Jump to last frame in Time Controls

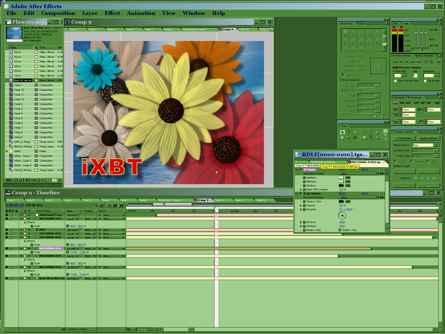[x=419, y=61]
